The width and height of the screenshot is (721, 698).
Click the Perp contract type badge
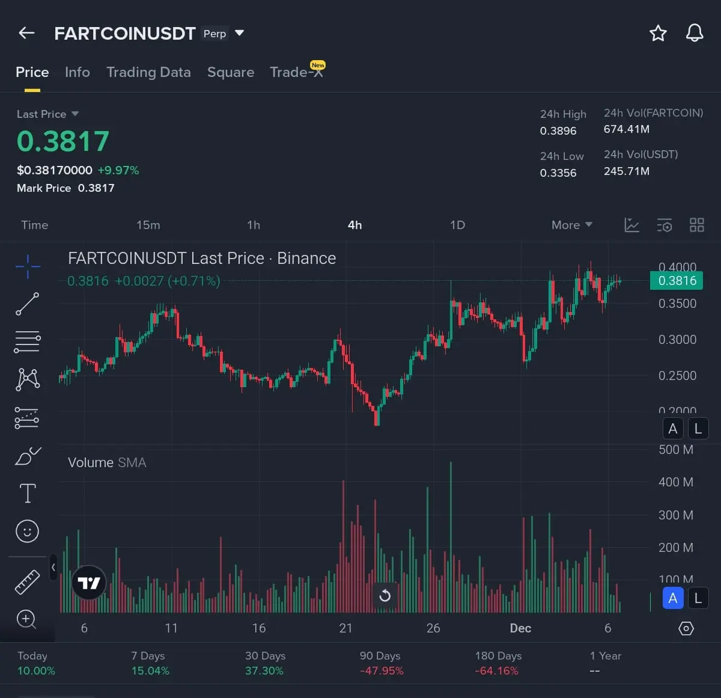click(x=214, y=34)
